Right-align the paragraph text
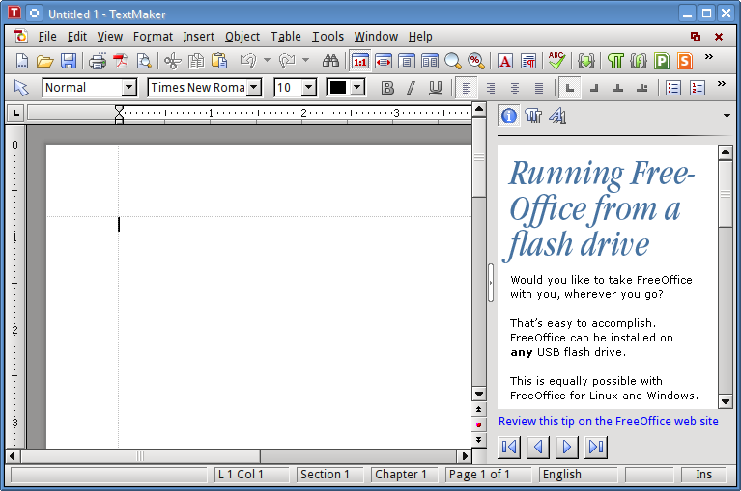This screenshot has height=491, width=741. pyautogui.click(x=491, y=88)
